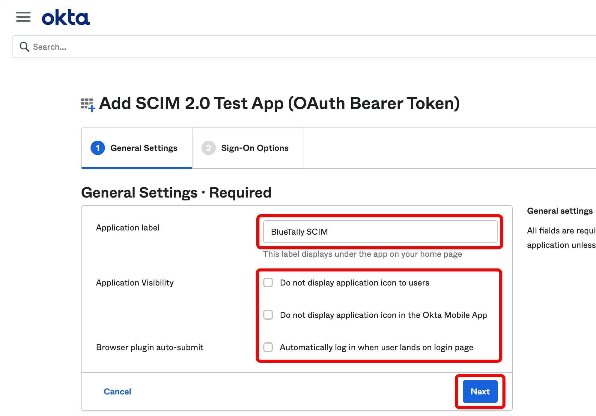Viewport: 596px width, 416px height.
Task: Check 'Do not display icon in Okta Mobile App'
Action: point(268,315)
